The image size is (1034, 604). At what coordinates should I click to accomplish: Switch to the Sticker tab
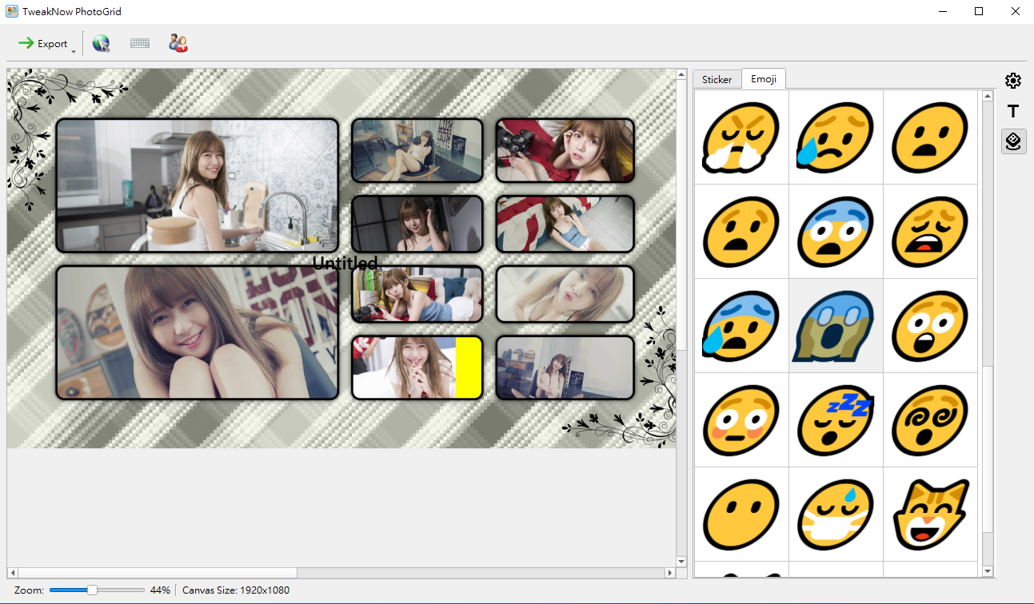coord(717,79)
